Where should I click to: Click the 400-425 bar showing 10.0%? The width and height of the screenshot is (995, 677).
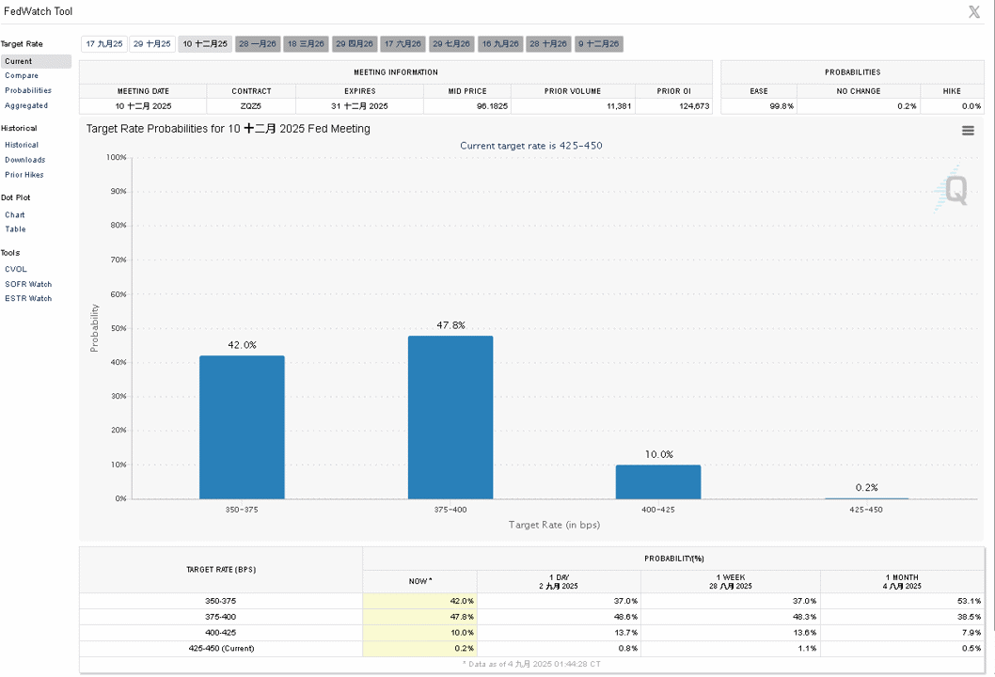(x=658, y=481)
